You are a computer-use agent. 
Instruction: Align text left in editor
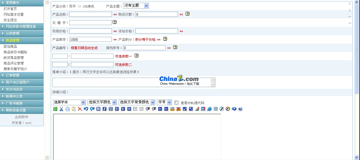117,109
